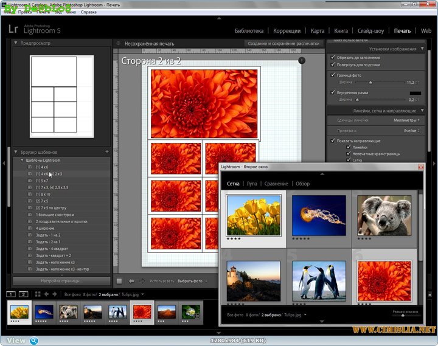Disable Показать направляющие checkbox

point(333,140)
